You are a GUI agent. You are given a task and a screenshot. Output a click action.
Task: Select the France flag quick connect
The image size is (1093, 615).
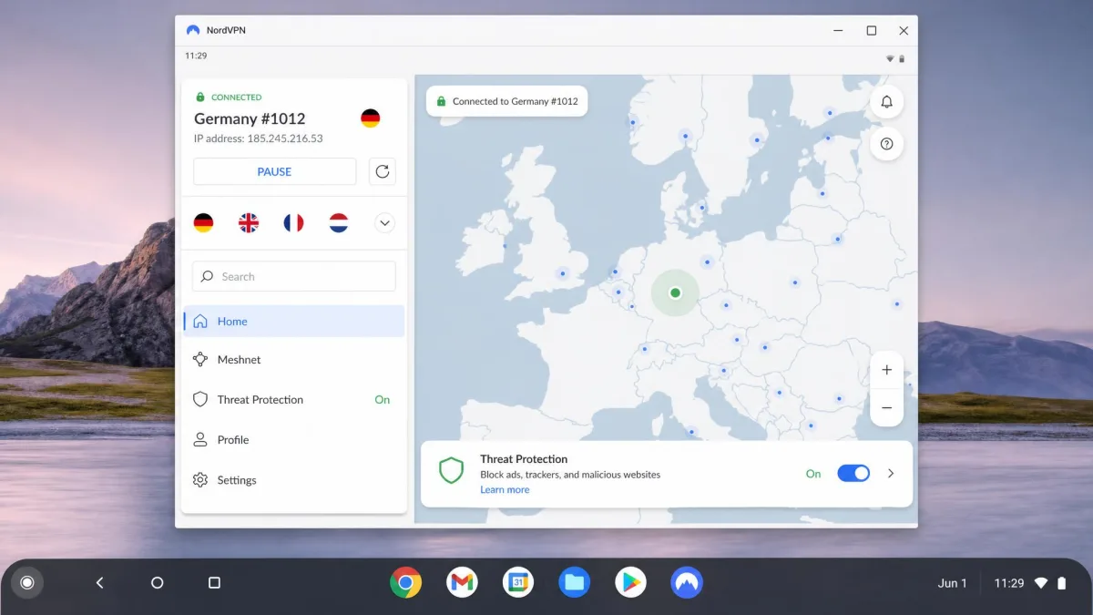293,222
